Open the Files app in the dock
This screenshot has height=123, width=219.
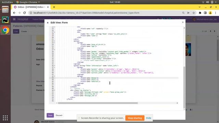point(5,10)
